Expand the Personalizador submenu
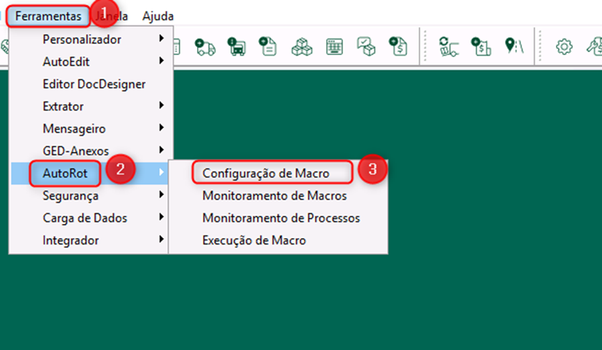Viewport: 602px width, 350px height. tap(91, 39)
